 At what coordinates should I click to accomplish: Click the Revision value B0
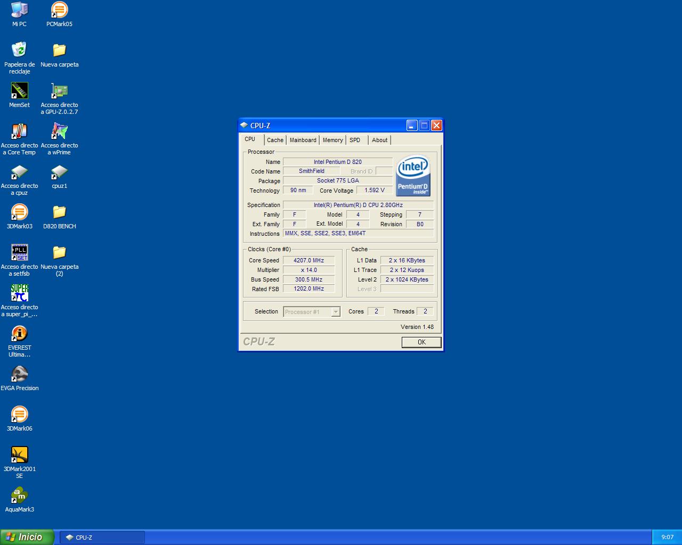pos(419,224)
